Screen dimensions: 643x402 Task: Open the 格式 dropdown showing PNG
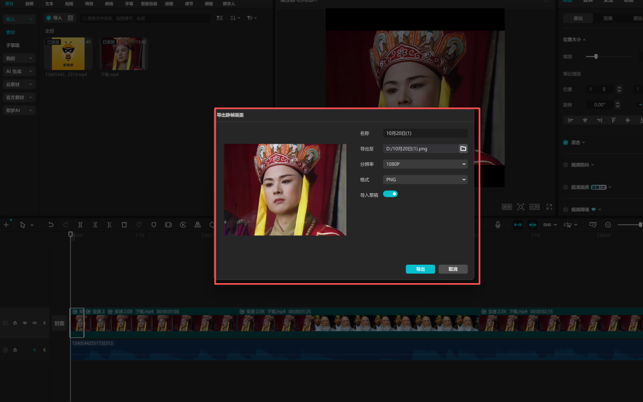pos(424,180)
